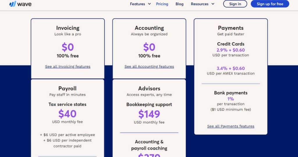Open See all Invoicing features link
This screenshot has width=298, height=157.
point(68,67)
